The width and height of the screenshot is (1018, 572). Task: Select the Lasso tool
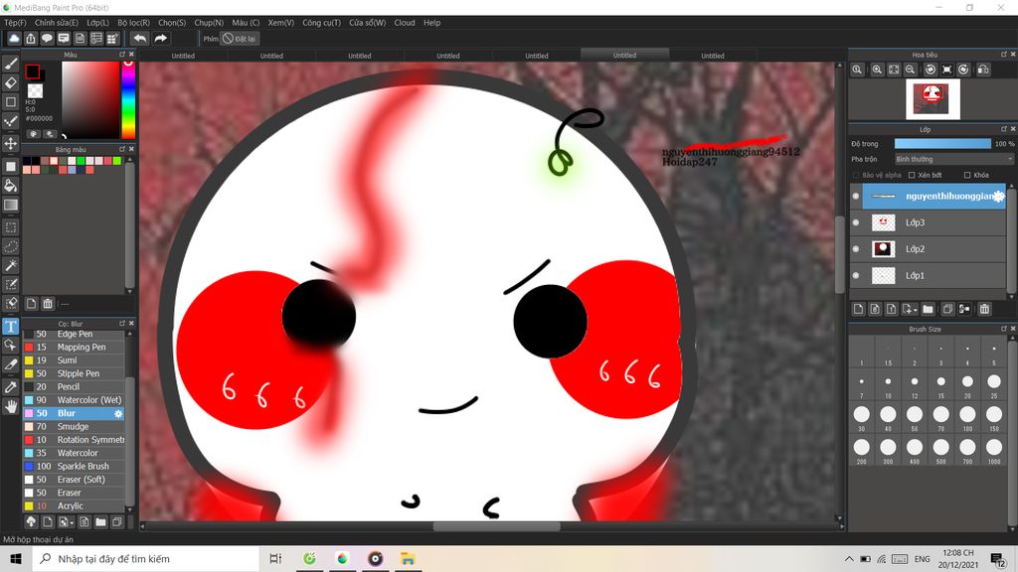coord(10,246)
